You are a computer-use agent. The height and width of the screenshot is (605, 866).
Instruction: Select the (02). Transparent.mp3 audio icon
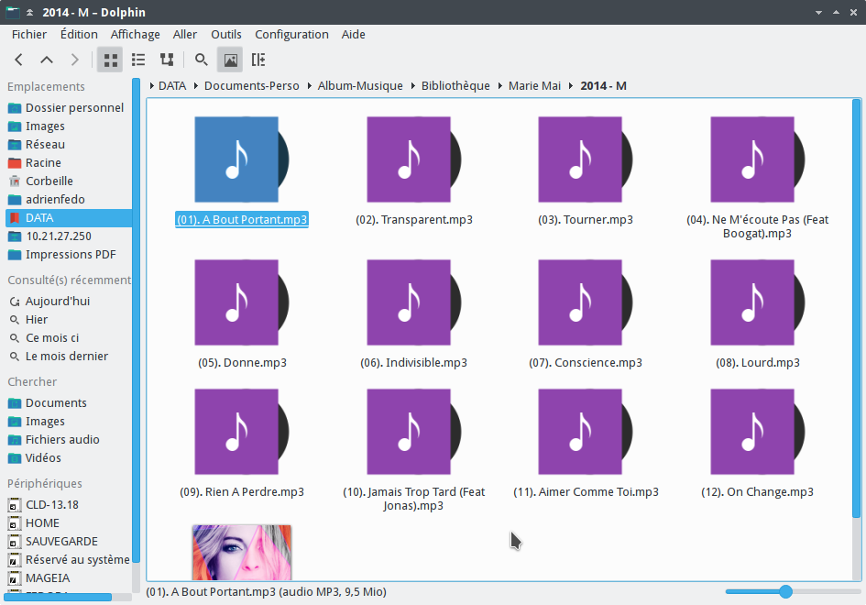pos(414,159)
